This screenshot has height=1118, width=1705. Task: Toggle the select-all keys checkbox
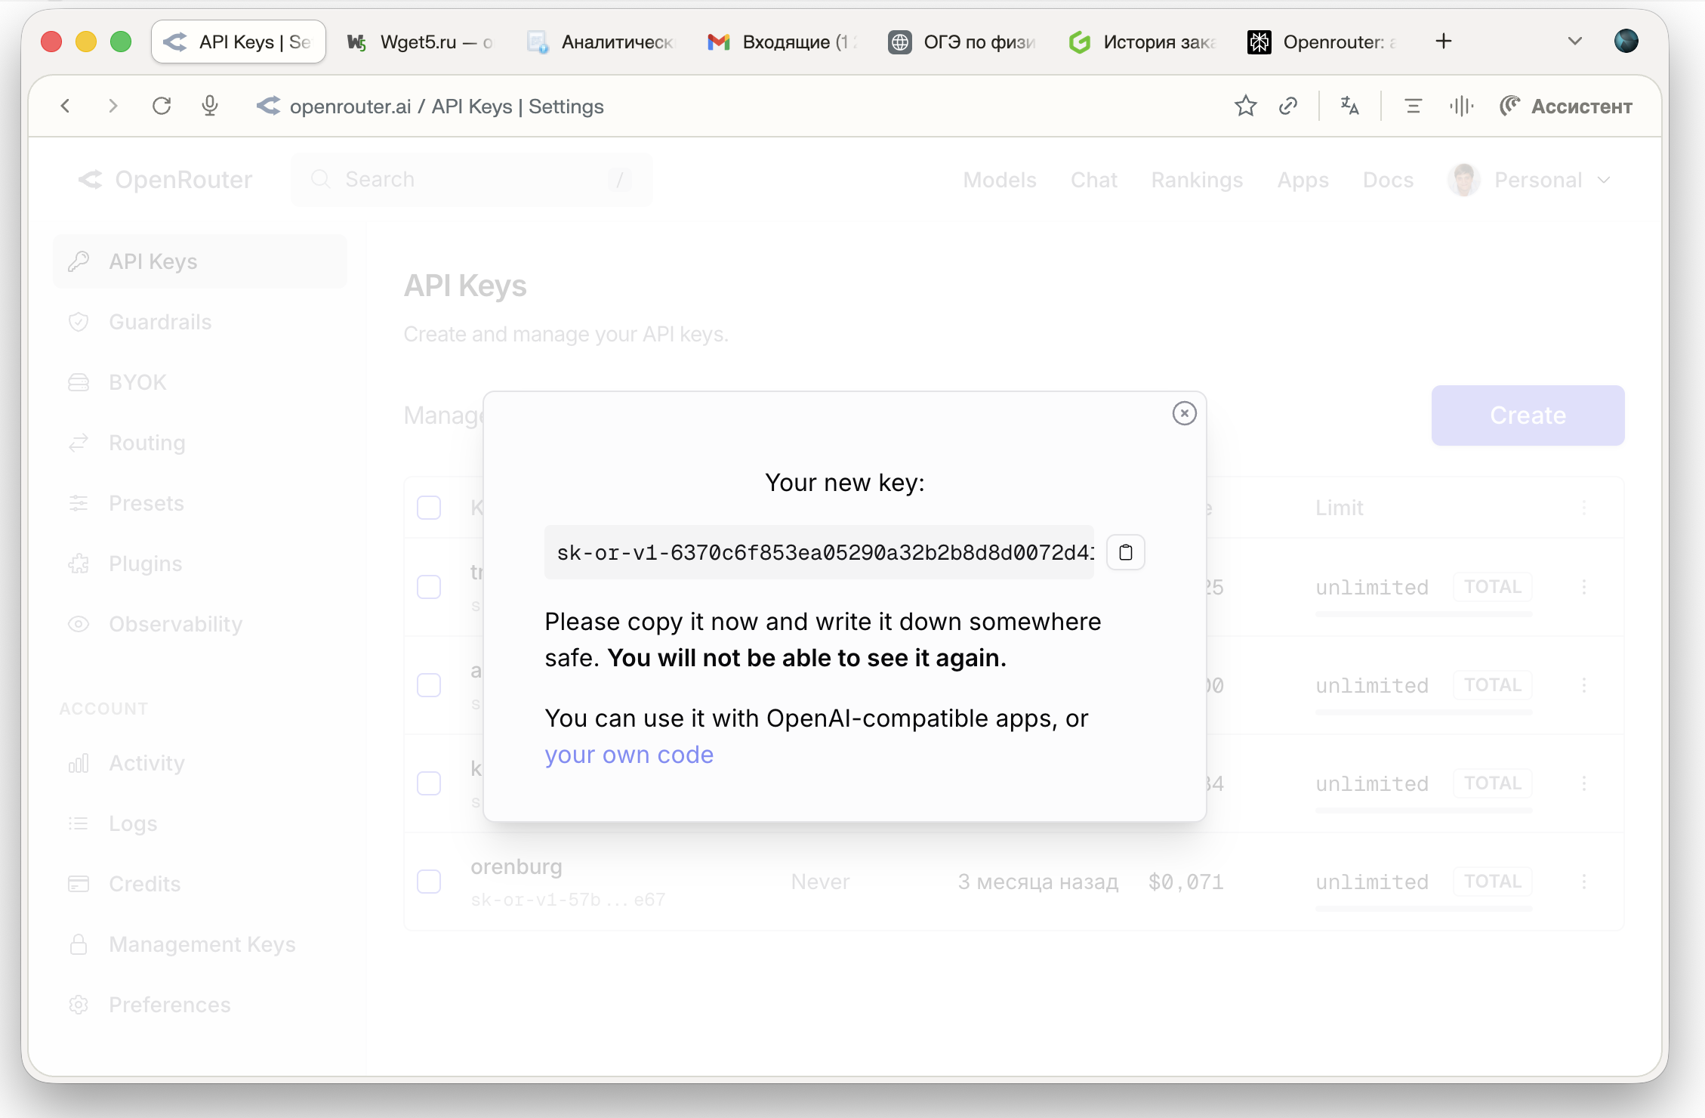[429, 508]
